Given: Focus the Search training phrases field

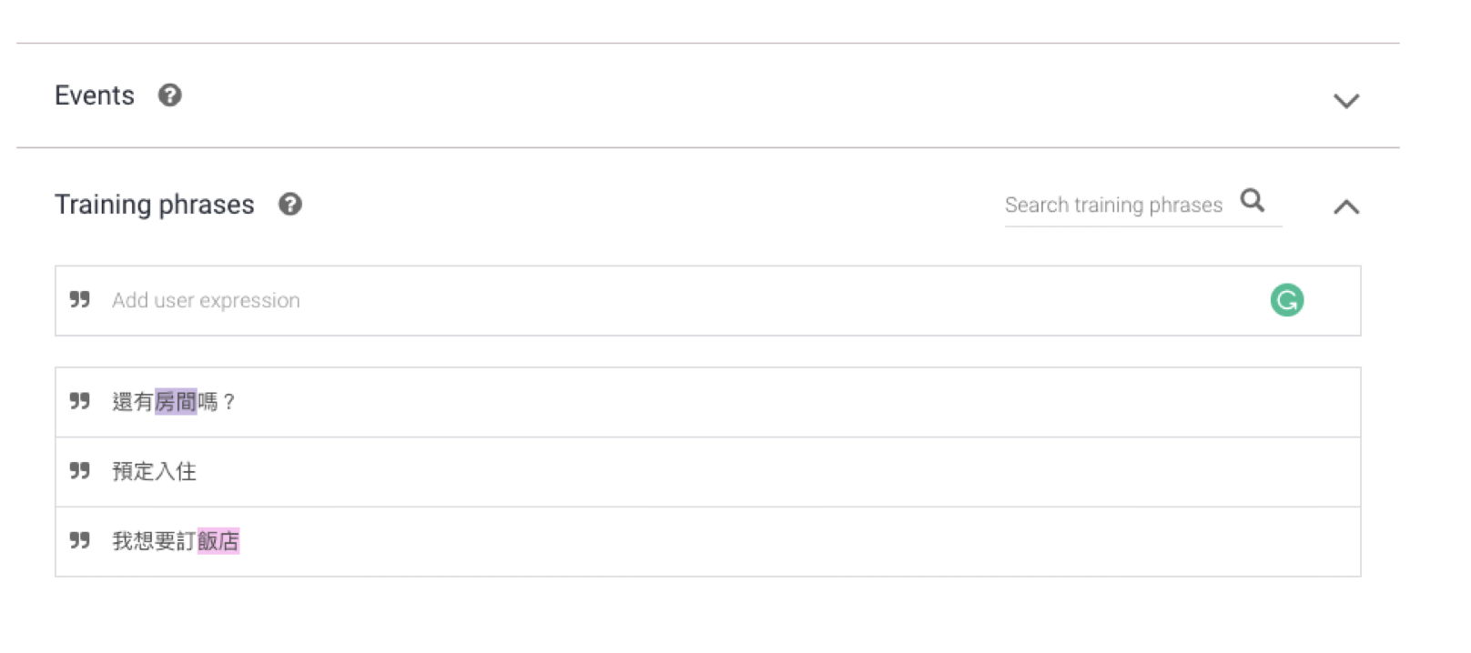Looking at the screenshot, I should [x=1113, y=205].
